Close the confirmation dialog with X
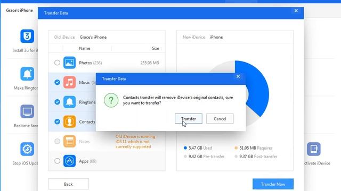The height and width of the screenshot is (191, 341). click(238, 76)
